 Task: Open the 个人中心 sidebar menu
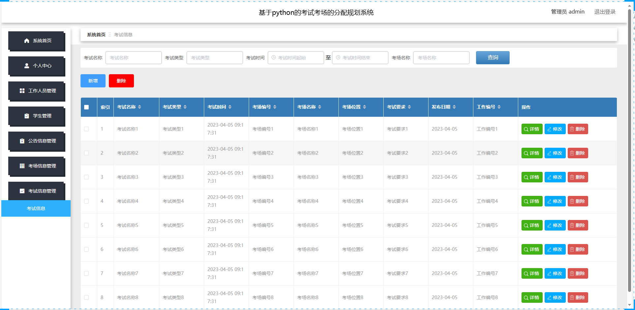36,66
